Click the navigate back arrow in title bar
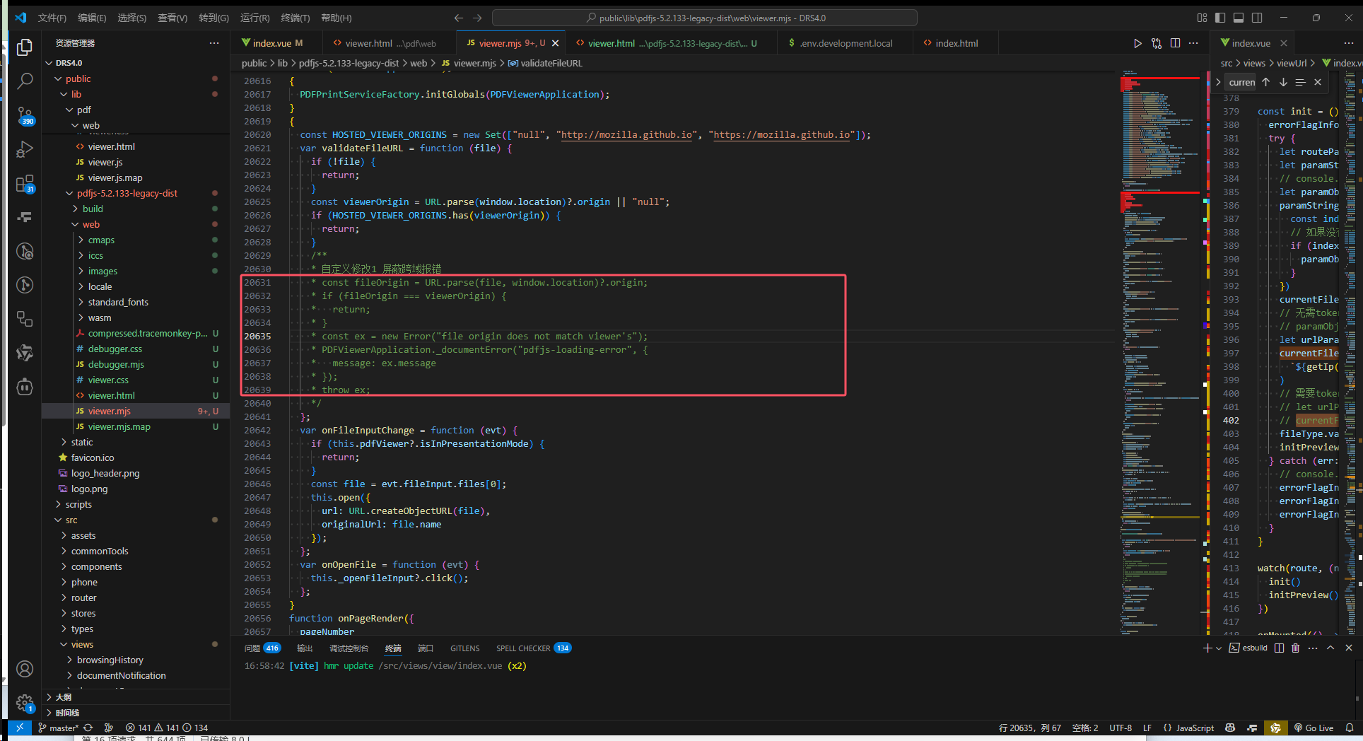Viewport: 1363px width, 741px height. tap(459, 18)
